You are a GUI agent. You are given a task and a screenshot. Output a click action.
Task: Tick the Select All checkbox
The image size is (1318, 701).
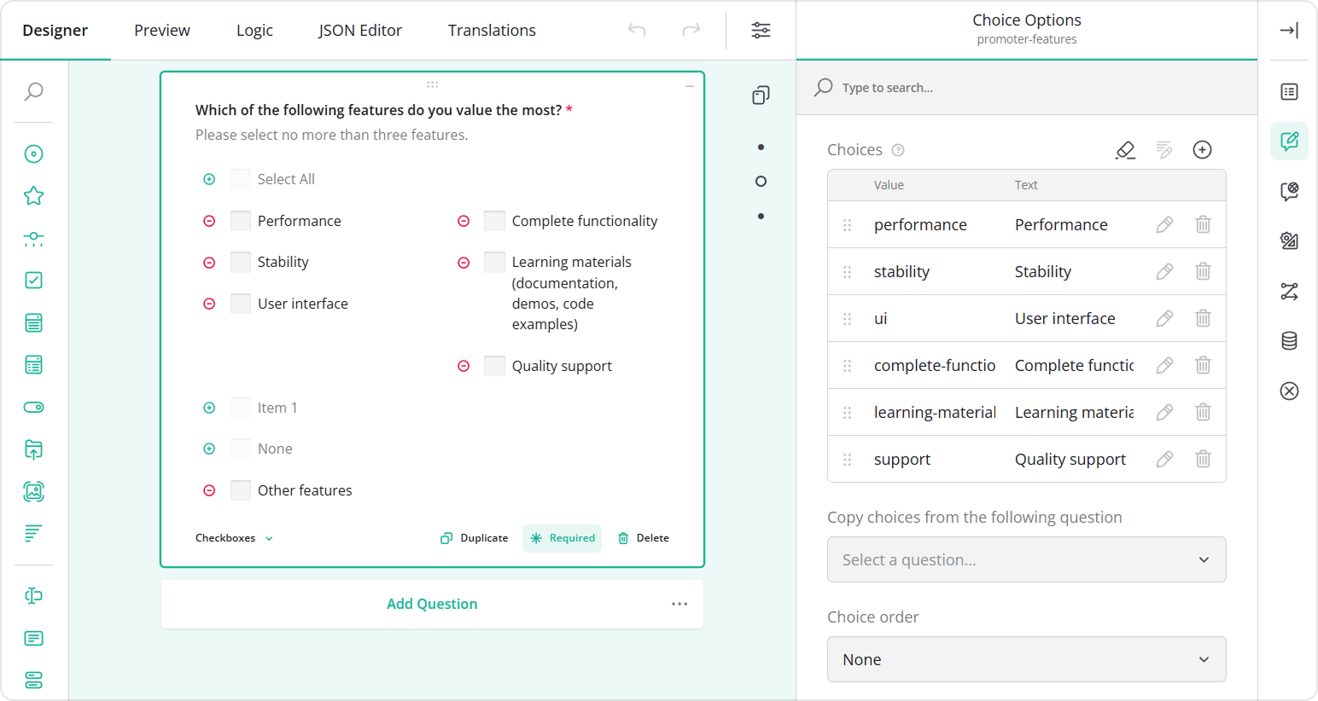click(x=240, y=178)
